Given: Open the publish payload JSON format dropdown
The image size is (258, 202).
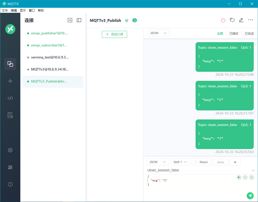Looking at the screenshot, I should coord(158,162).
